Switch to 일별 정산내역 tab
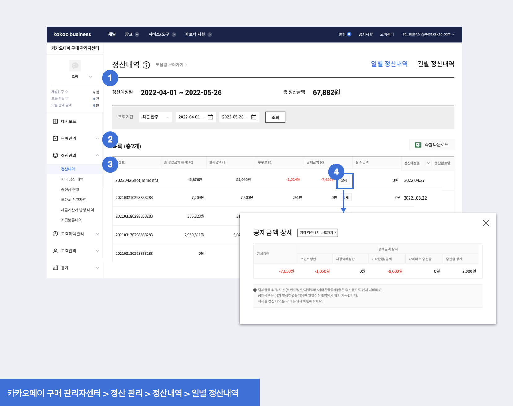This screenshot has width=513, height=406. click(x=389, y=64)
